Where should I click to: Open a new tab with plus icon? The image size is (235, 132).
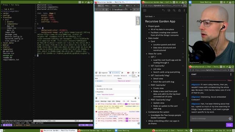tap(134, 6)
